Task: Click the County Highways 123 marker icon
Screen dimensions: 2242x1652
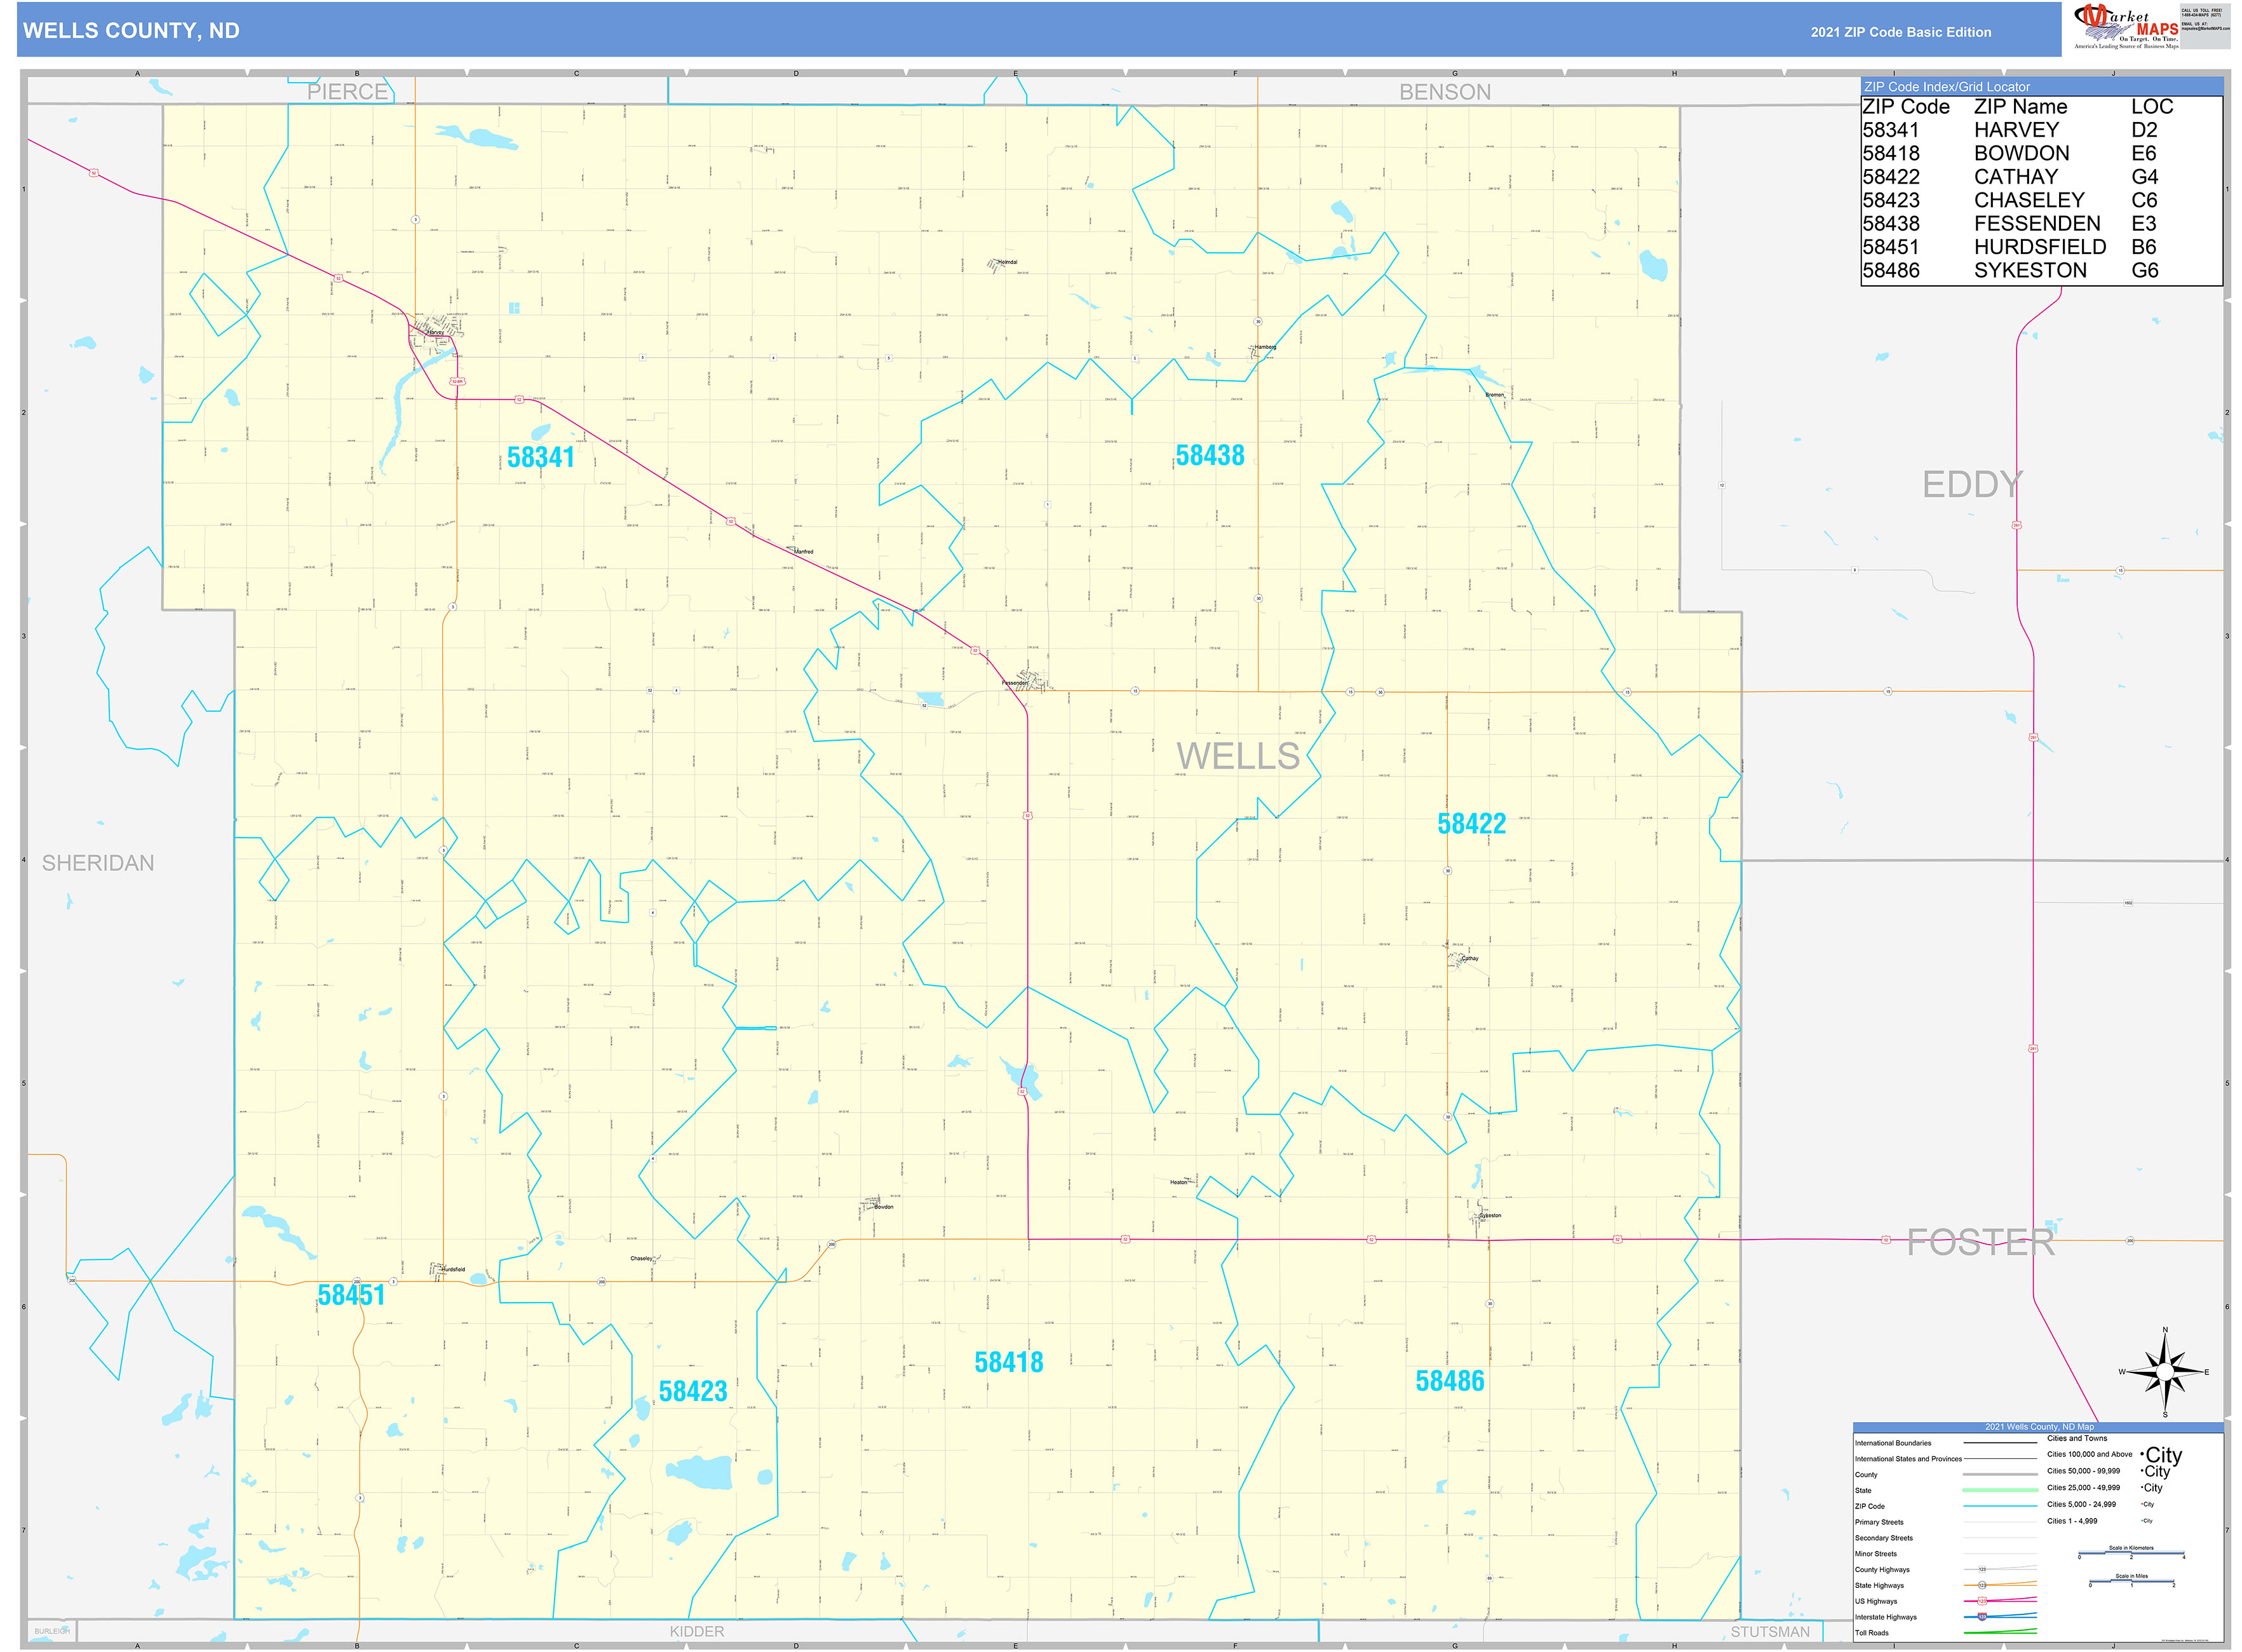Action: click(1983, 1569)
